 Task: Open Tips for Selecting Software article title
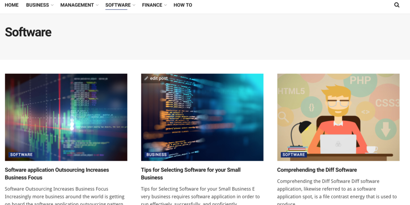coord(191,174)
